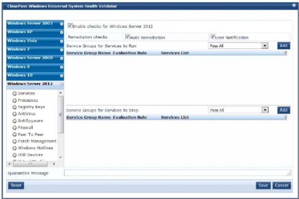Uncheck the User Notification checkbox
The width and height of the screenshot is (299, 199).
tap(213, 36)
